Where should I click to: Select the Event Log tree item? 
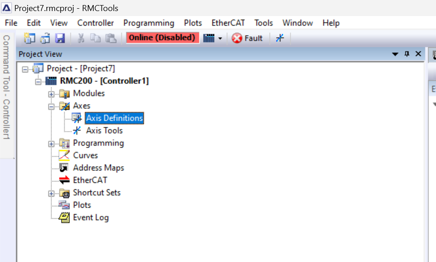click(x=91, y=217)
